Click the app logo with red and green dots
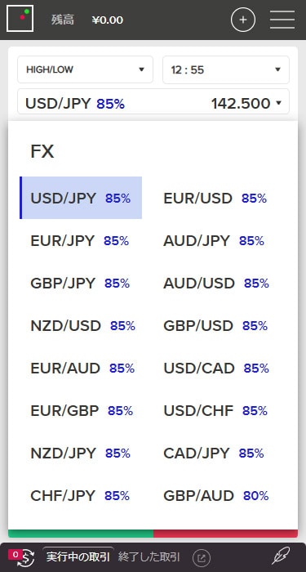 [x=20, y=19]
